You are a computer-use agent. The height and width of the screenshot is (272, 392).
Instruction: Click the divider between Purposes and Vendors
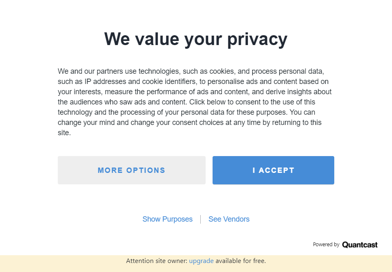click(200, 219)
